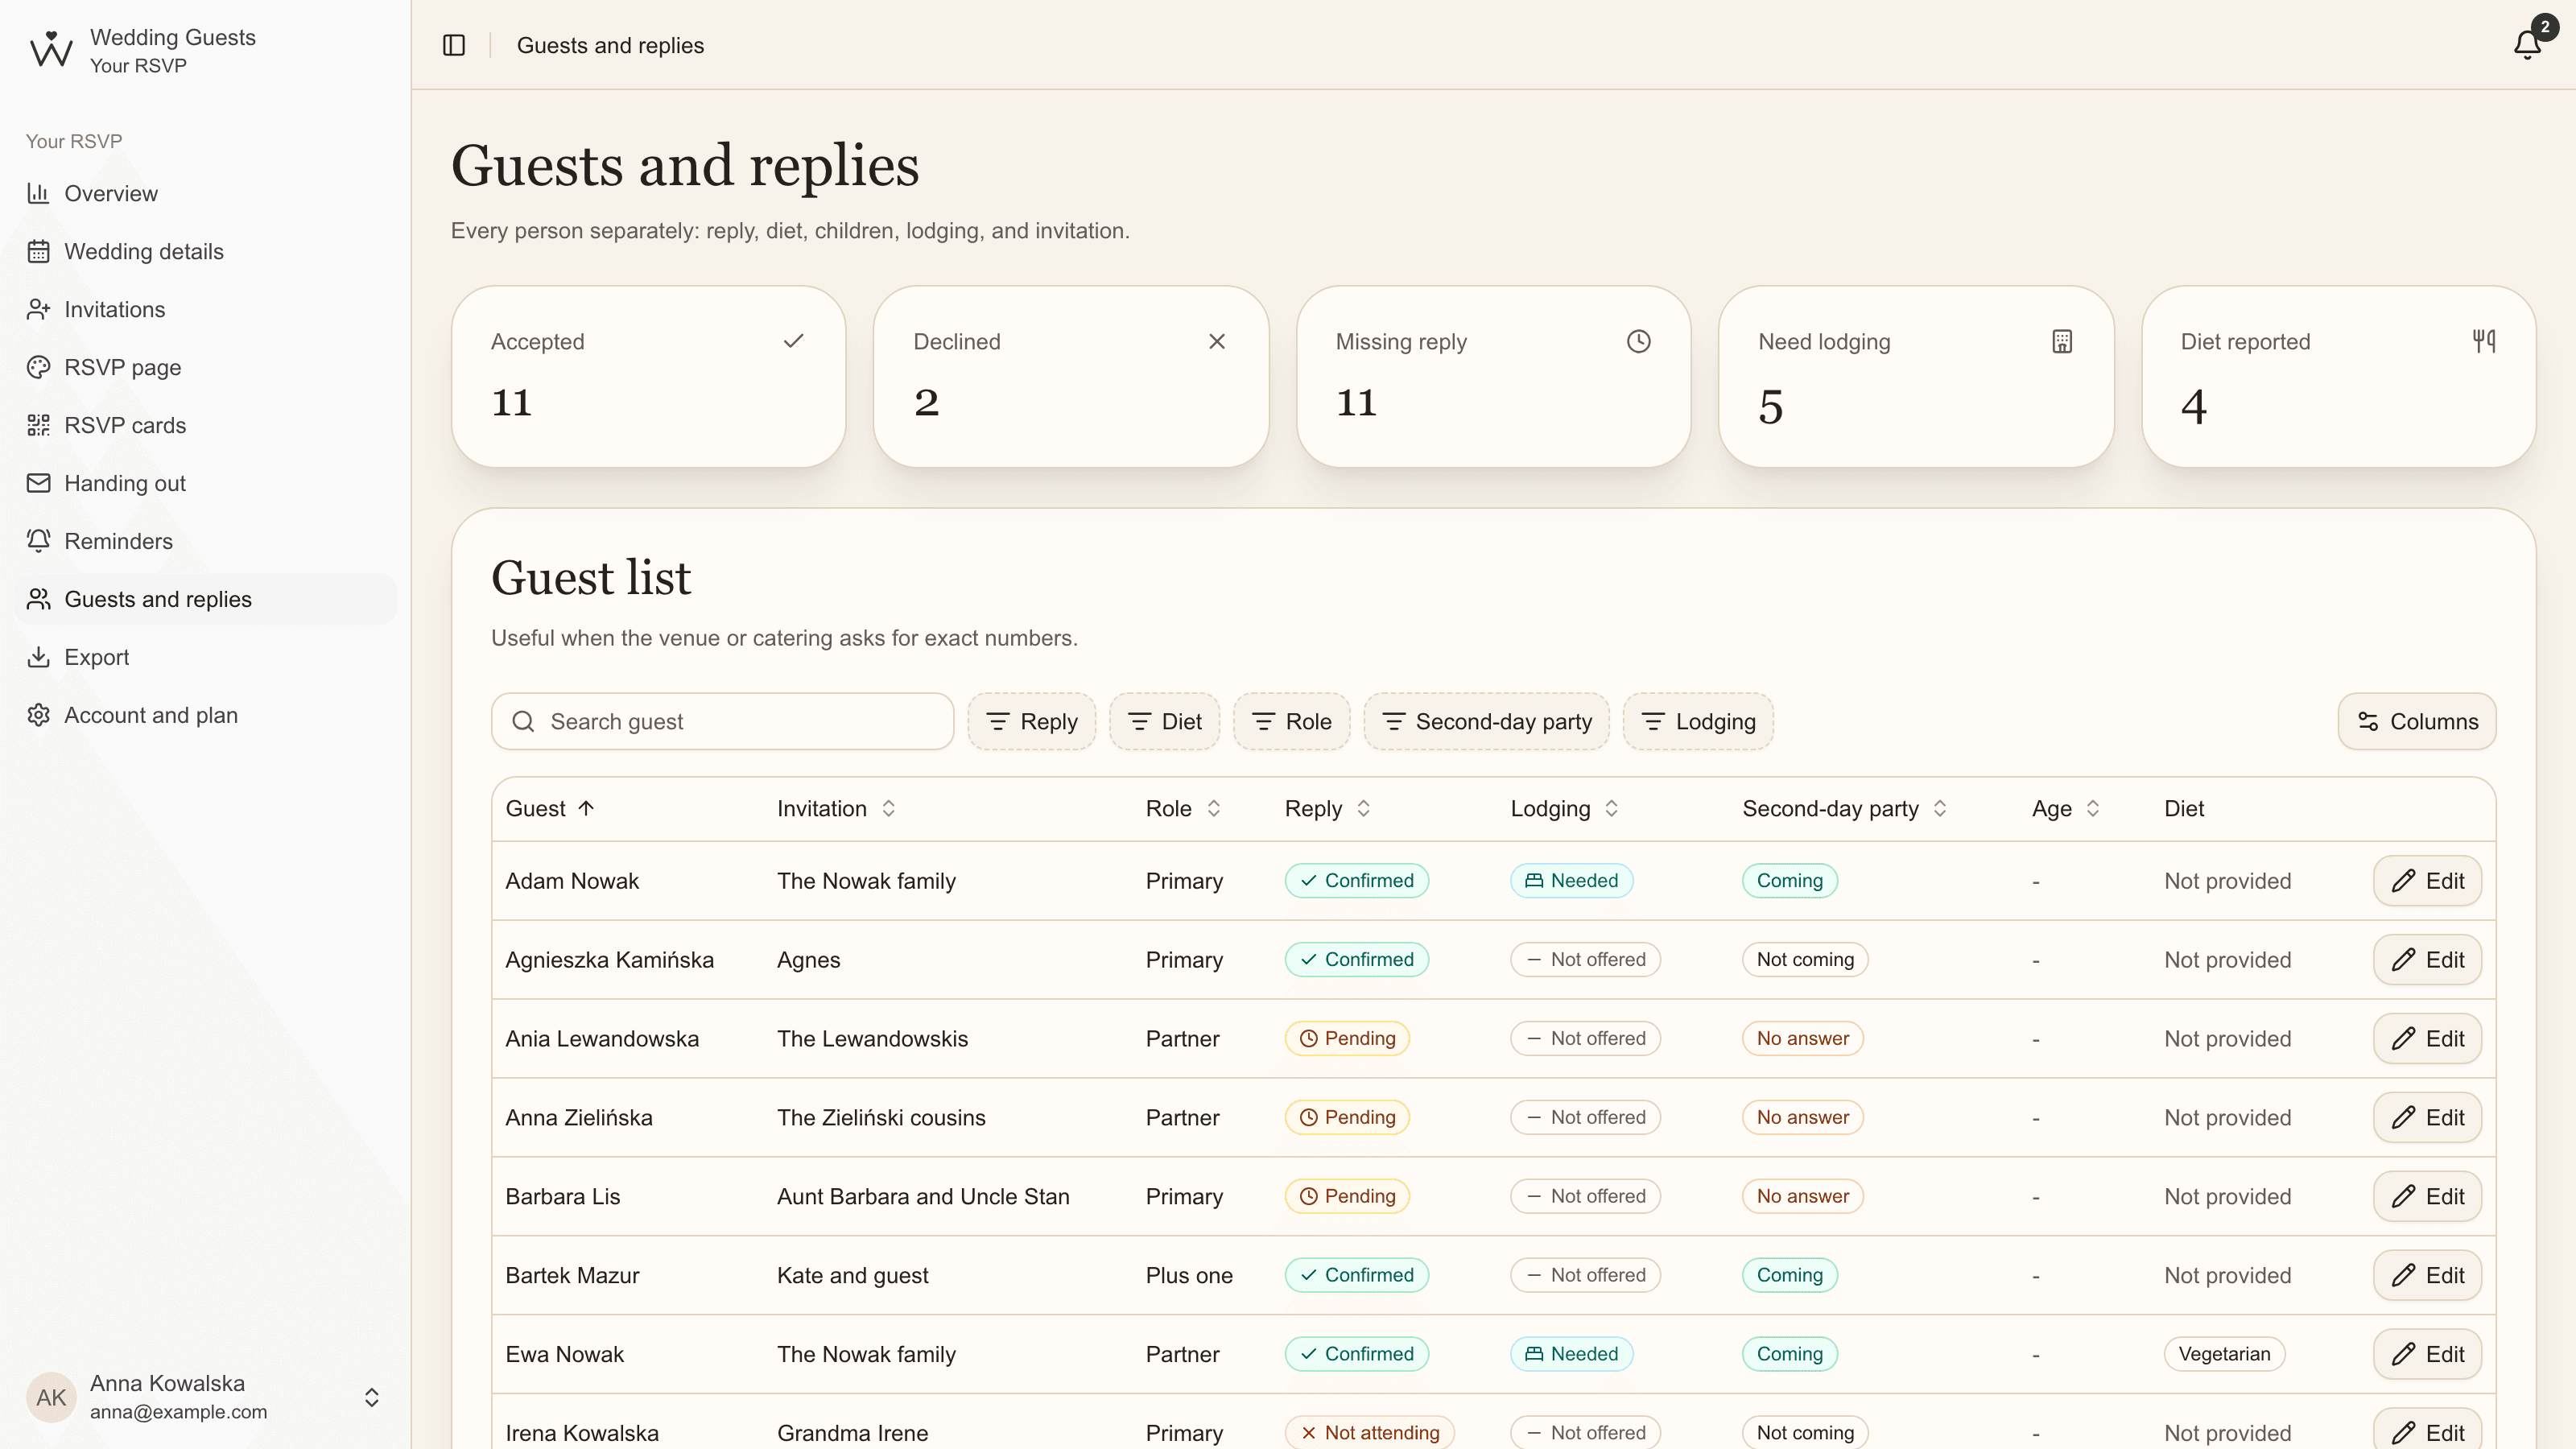The width and height of the screenshot is (2576, 1449).
Task: Click the Export download icon
Action: pyautogui.click(x=38, y=657)
